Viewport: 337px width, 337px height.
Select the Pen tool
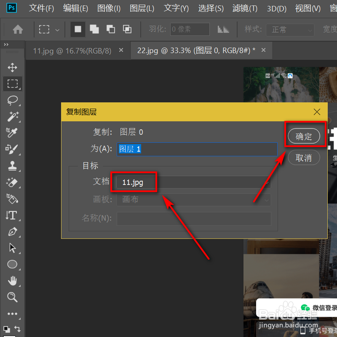coord(12,232)
